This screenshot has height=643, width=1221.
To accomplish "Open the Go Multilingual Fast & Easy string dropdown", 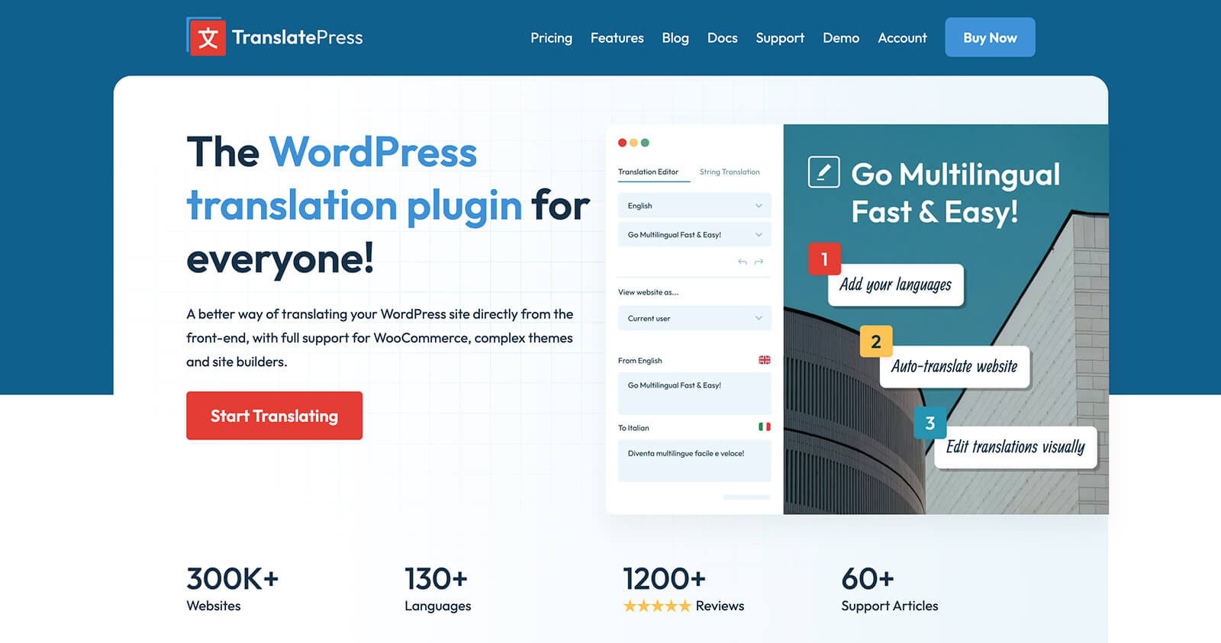I will pyautogui.click(x=694, y=235).
